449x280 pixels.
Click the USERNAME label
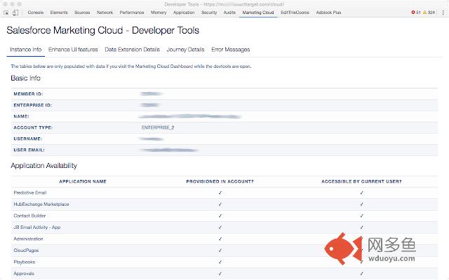point(28,139)
